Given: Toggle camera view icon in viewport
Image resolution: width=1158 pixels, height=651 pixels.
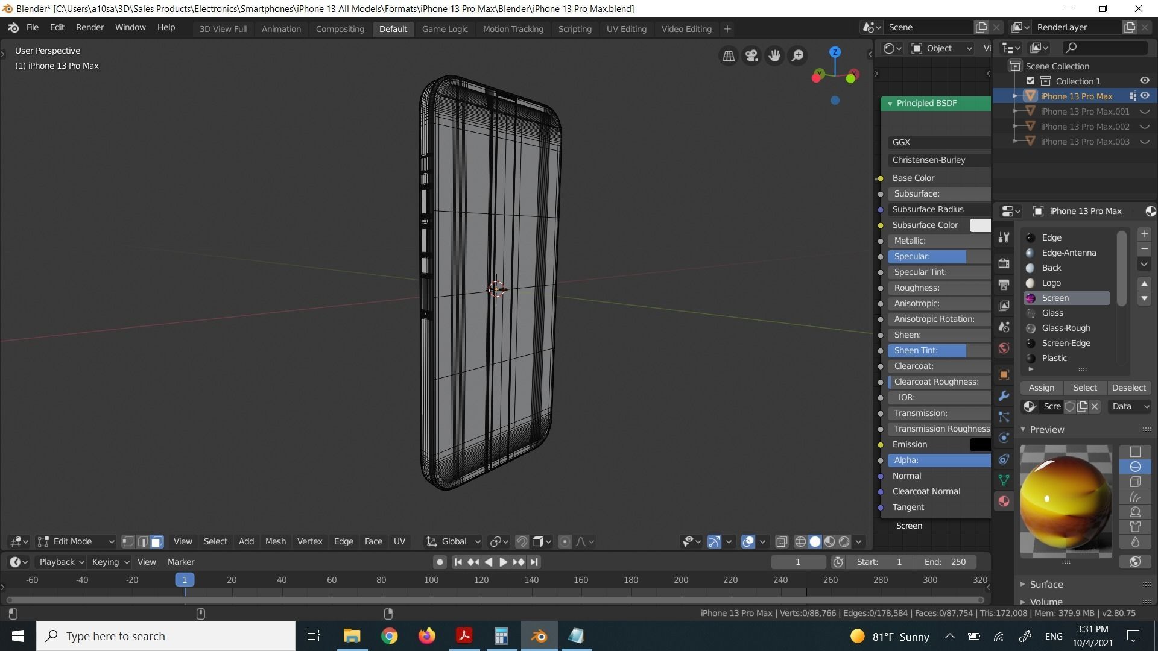Looking at the screenshot, I should [x=751, y=56].
